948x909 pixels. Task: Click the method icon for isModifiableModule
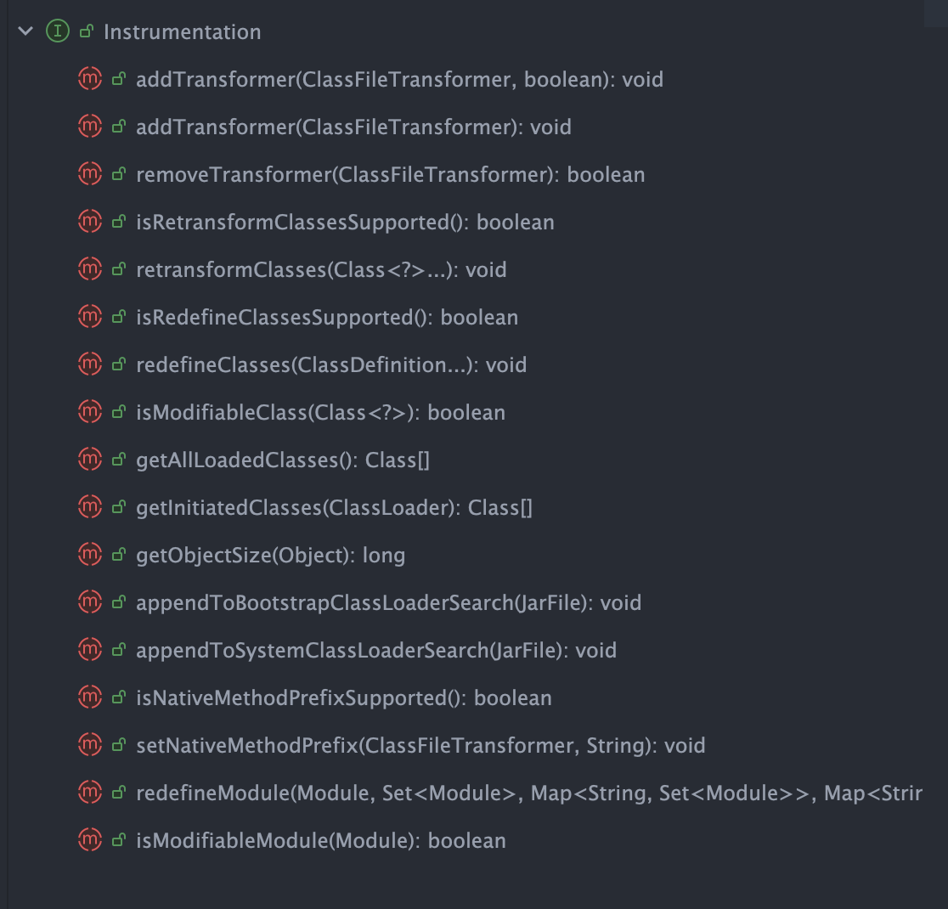91,840
